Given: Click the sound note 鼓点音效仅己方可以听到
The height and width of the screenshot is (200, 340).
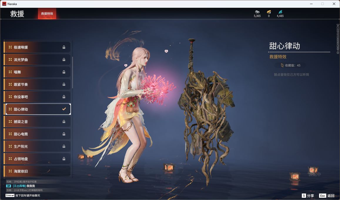Looking at the screenshot, I should click(x=291, y=75).
